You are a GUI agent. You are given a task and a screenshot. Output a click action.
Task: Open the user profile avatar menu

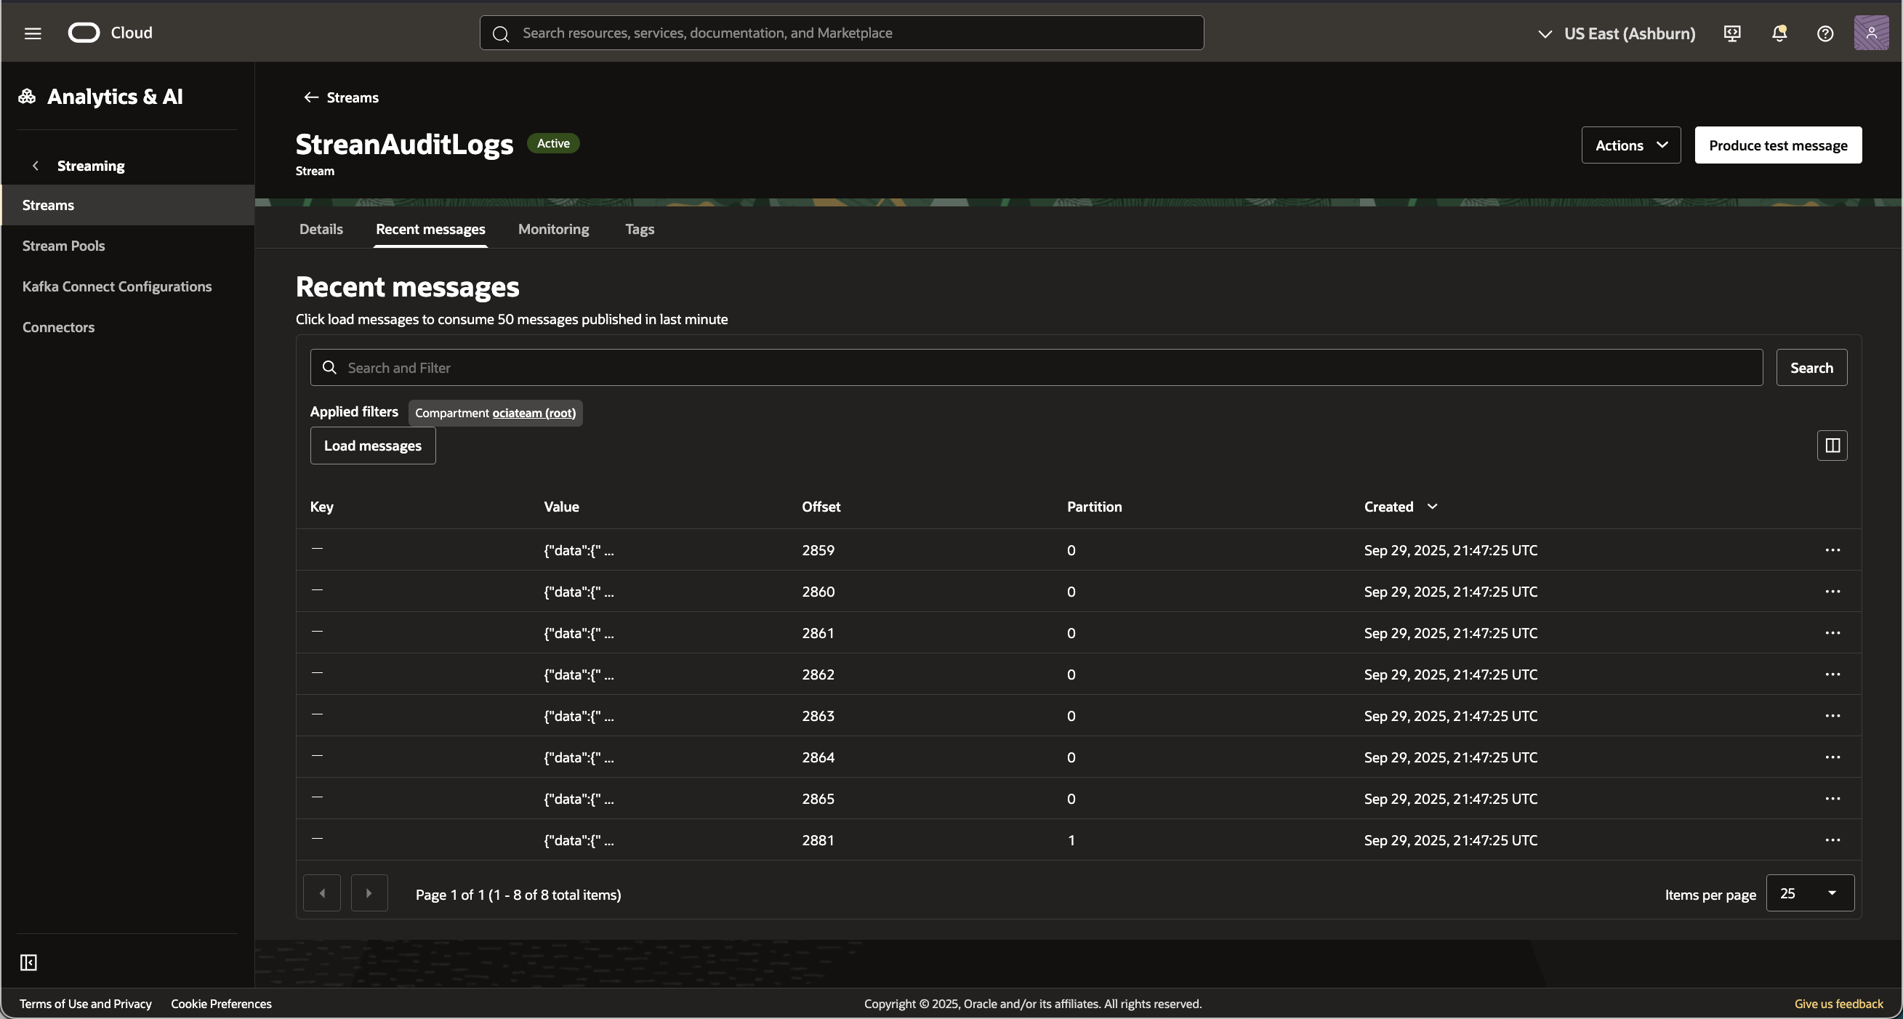tap(1872, 33)
